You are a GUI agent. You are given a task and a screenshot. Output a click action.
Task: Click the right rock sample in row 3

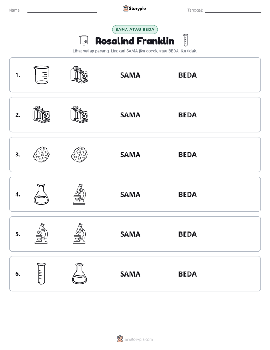coord(79,154)
